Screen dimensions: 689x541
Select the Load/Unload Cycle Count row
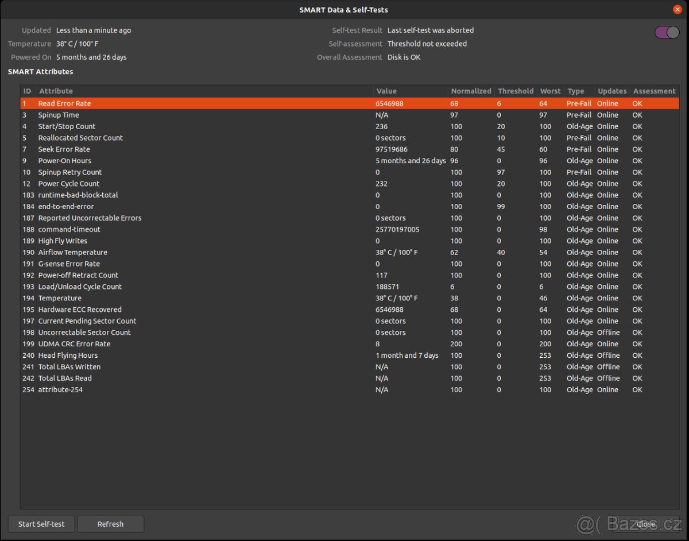[80, 287]
